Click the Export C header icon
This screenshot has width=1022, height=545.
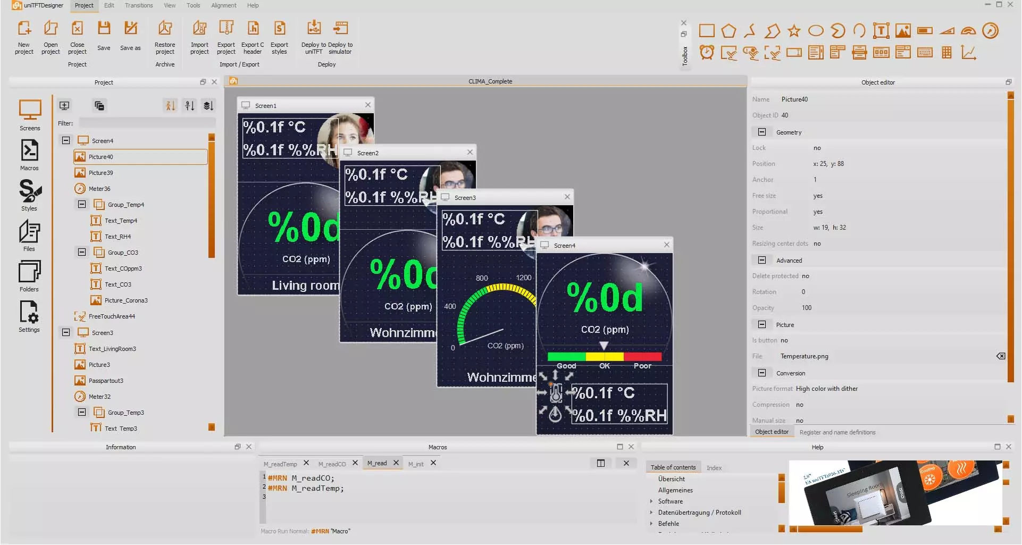(x=253, y=28)
